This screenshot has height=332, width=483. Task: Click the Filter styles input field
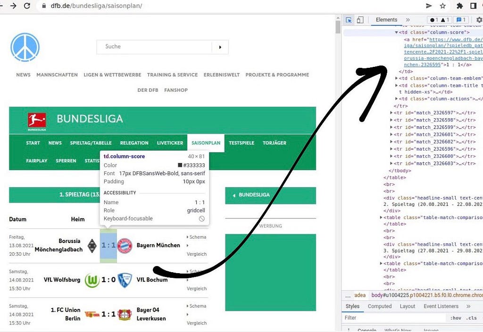click(x=394, y=318)
